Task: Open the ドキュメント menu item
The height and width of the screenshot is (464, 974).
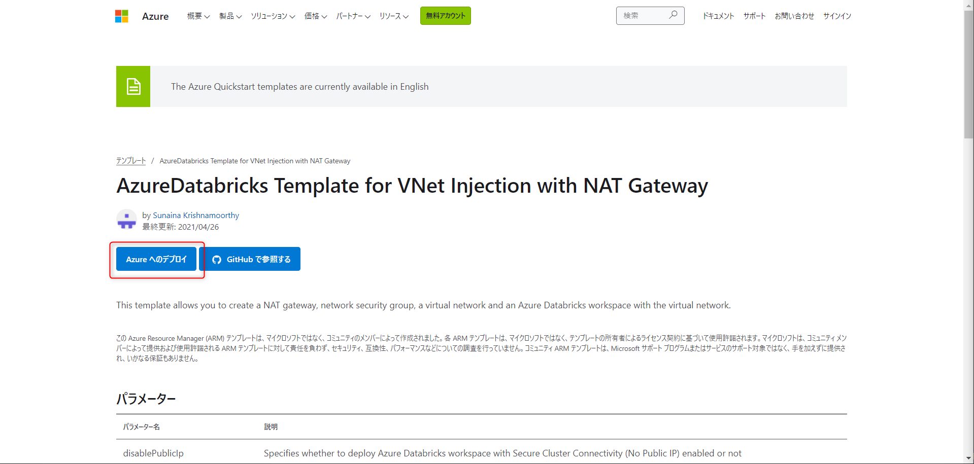Action: [718, 16]
